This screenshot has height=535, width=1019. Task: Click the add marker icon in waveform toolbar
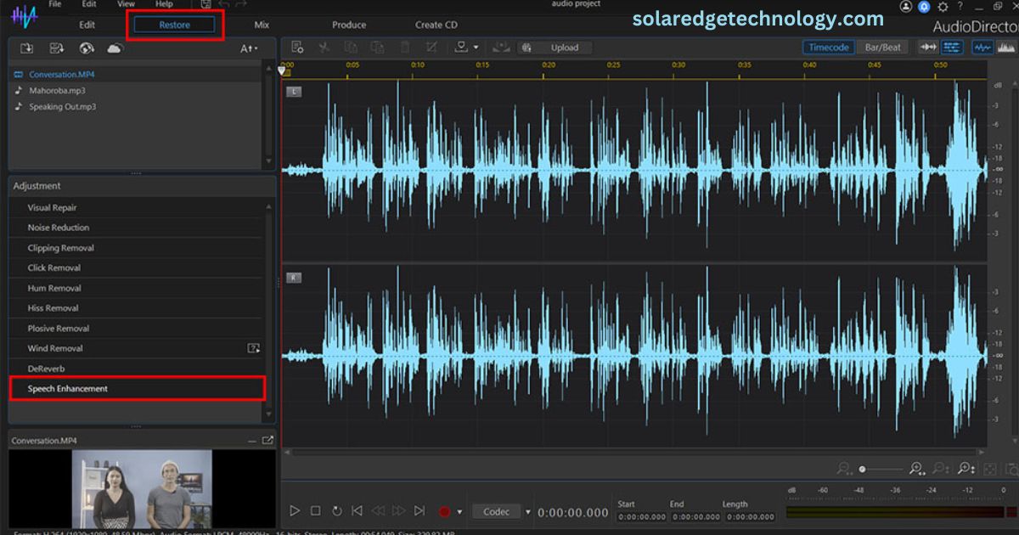[x=297, y=48]
